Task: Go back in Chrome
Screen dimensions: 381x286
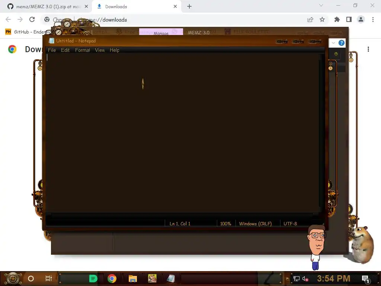Action: point(8,19)
